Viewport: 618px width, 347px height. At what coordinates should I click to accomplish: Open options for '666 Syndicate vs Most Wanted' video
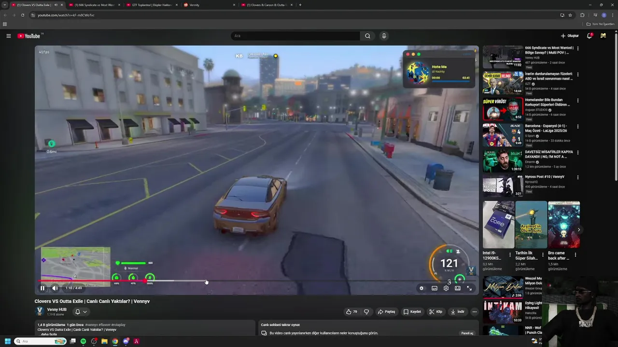[577, 49]
